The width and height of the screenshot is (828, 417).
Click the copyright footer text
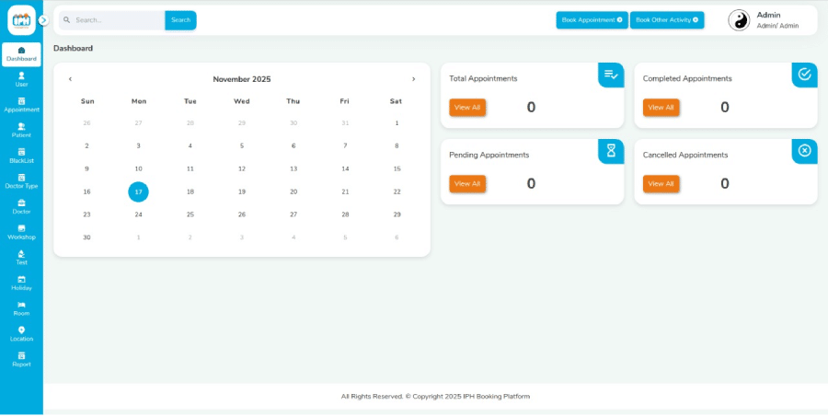(x=436, y=397)
